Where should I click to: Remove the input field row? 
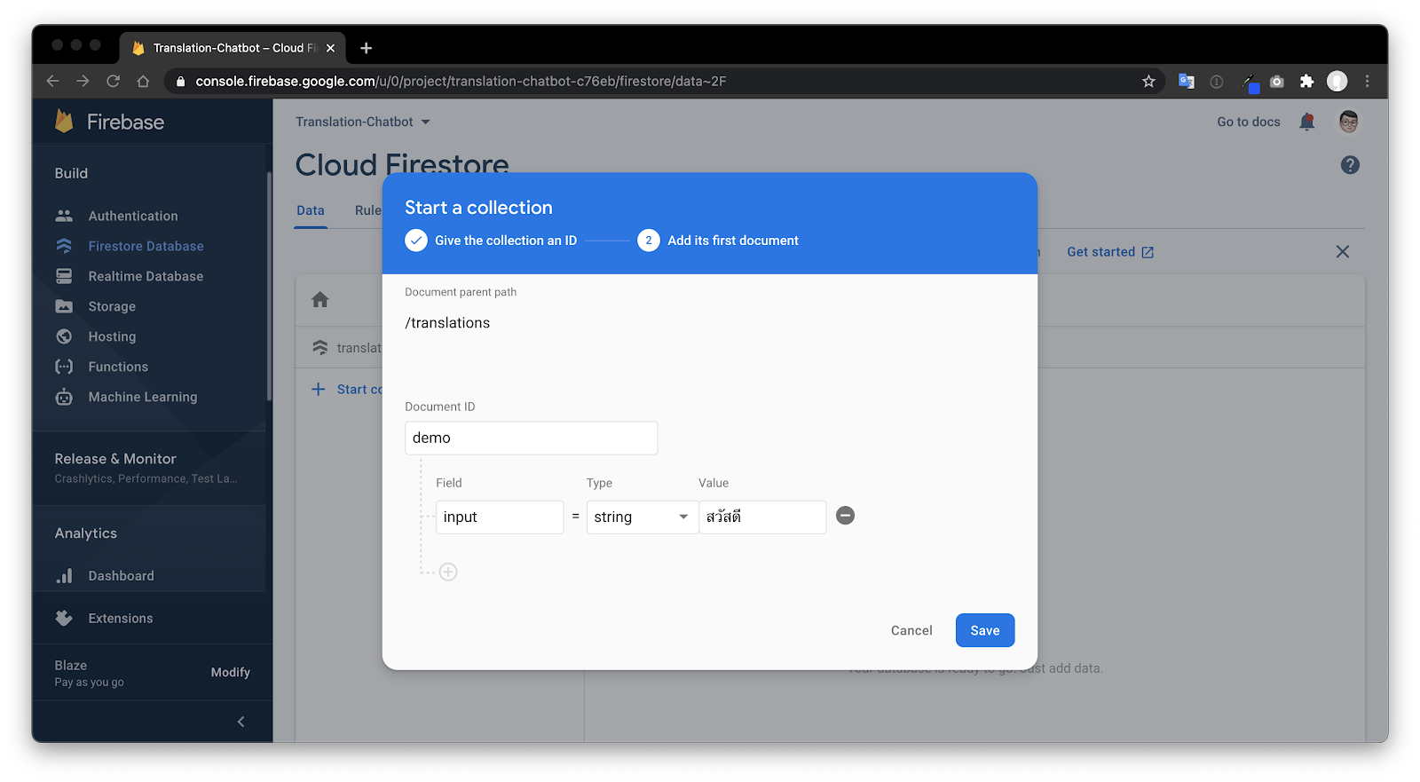tap(846, 516)
